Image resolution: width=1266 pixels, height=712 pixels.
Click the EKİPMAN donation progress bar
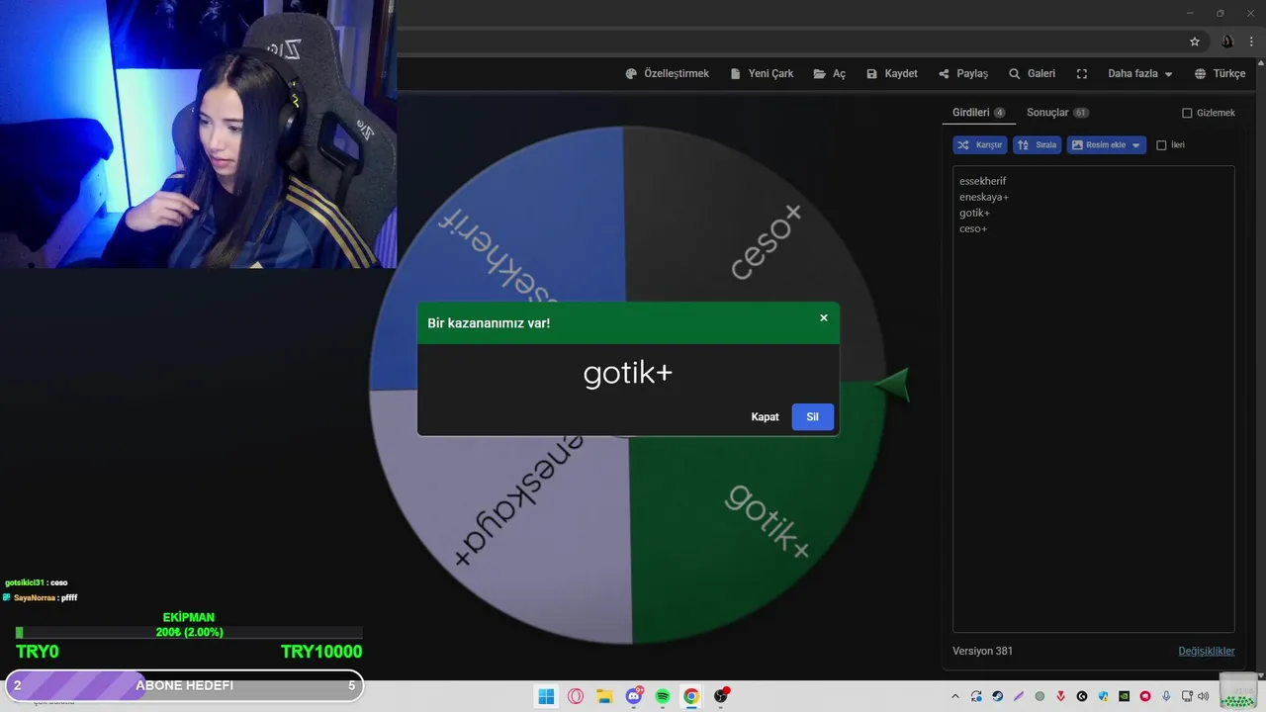click(189, 633)
